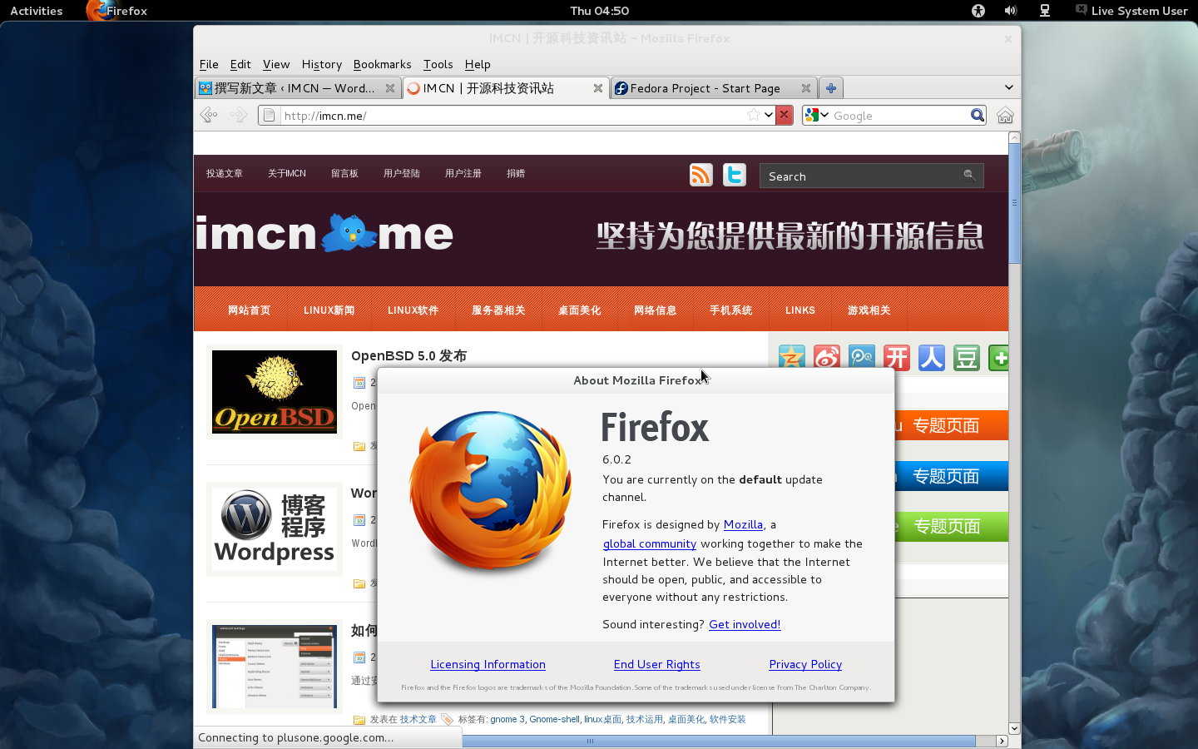Open new tab with plus button

[830, 87]
